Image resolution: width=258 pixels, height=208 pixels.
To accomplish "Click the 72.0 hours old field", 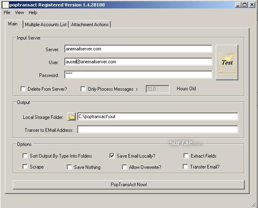I will [157, 89].
